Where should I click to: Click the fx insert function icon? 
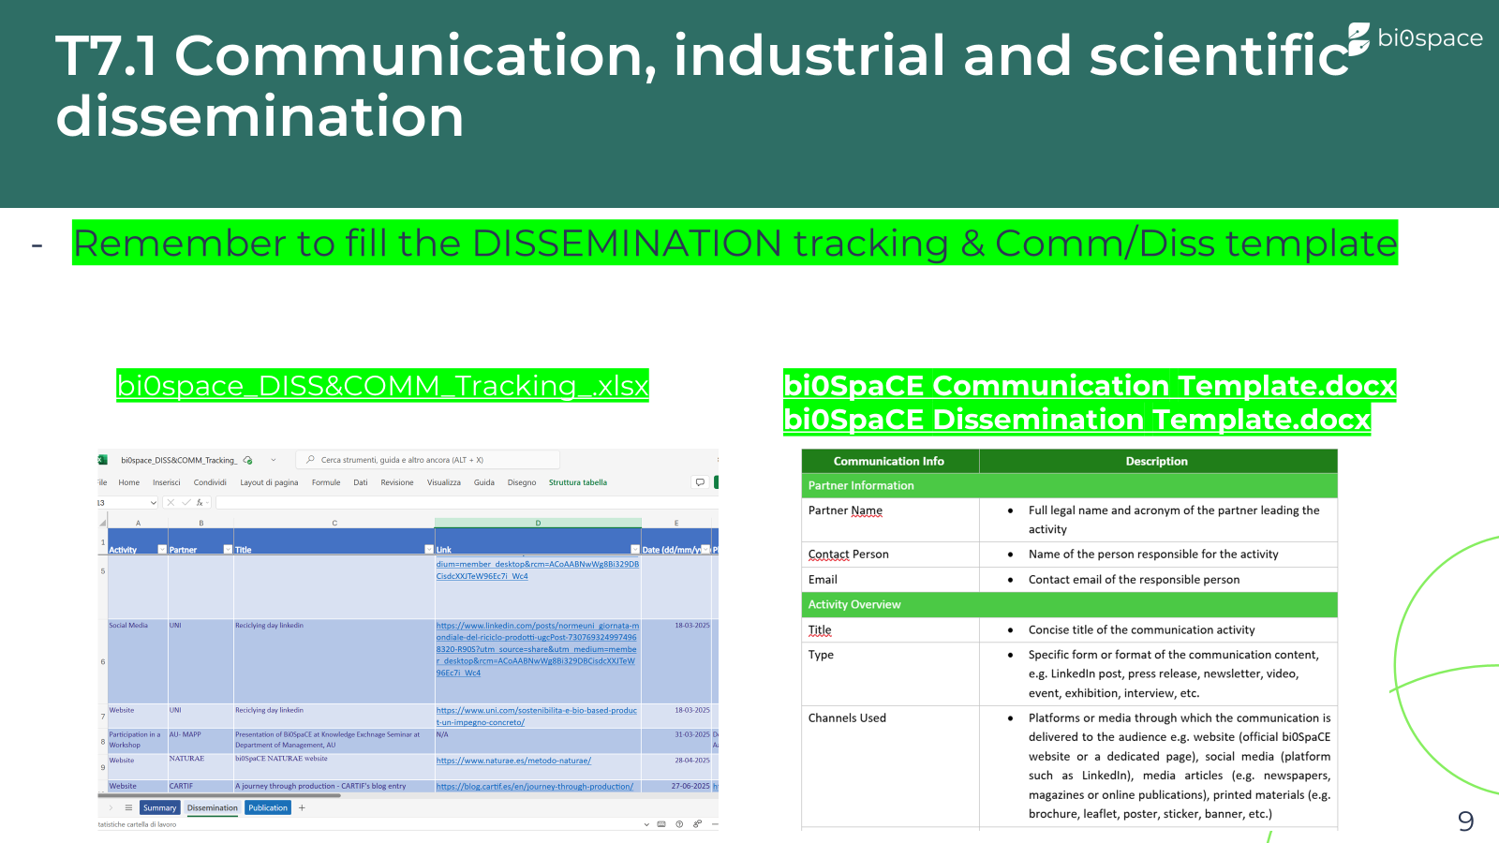coord(200,503)
